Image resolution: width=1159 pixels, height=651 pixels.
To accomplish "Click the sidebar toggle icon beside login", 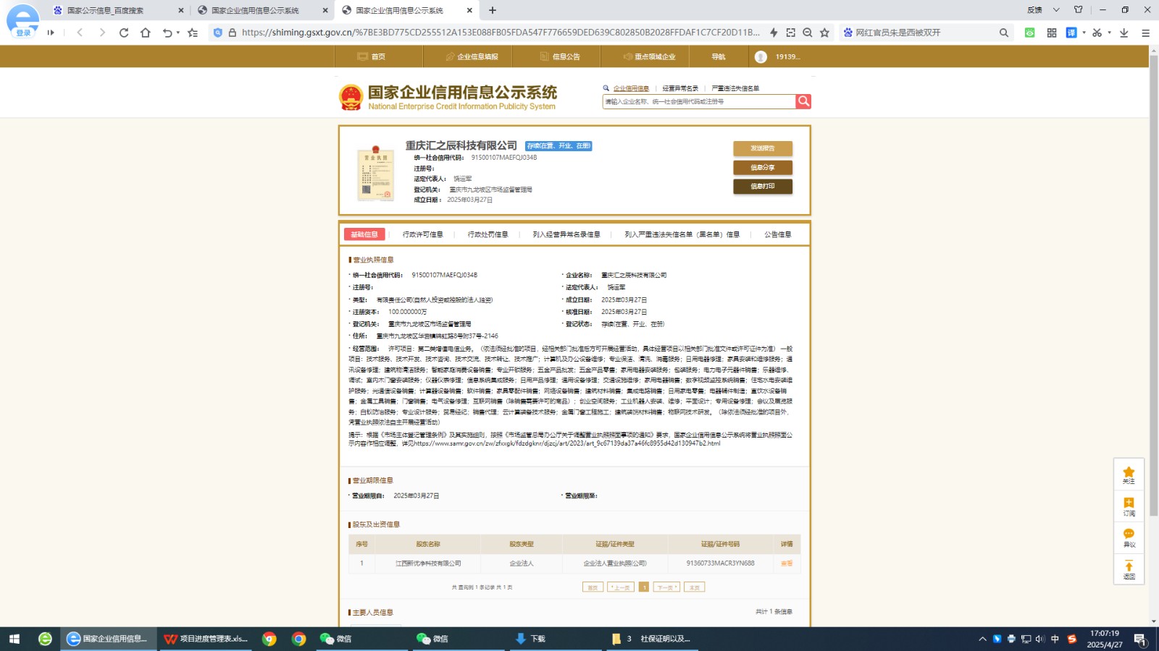I will [x=51, y=33].
